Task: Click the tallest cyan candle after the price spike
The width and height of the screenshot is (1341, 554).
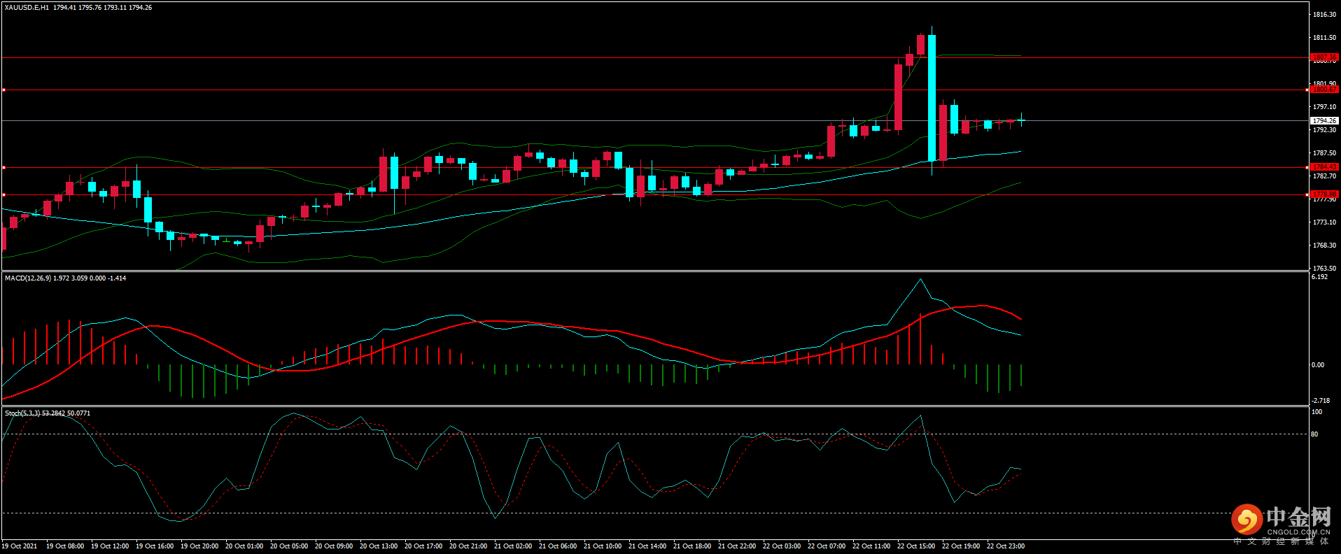Action: 932,98
